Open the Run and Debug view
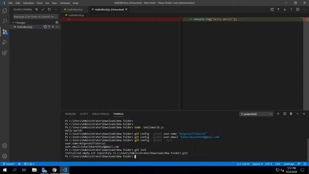Viewport: 309px width, 174px height. pos(4,42)
